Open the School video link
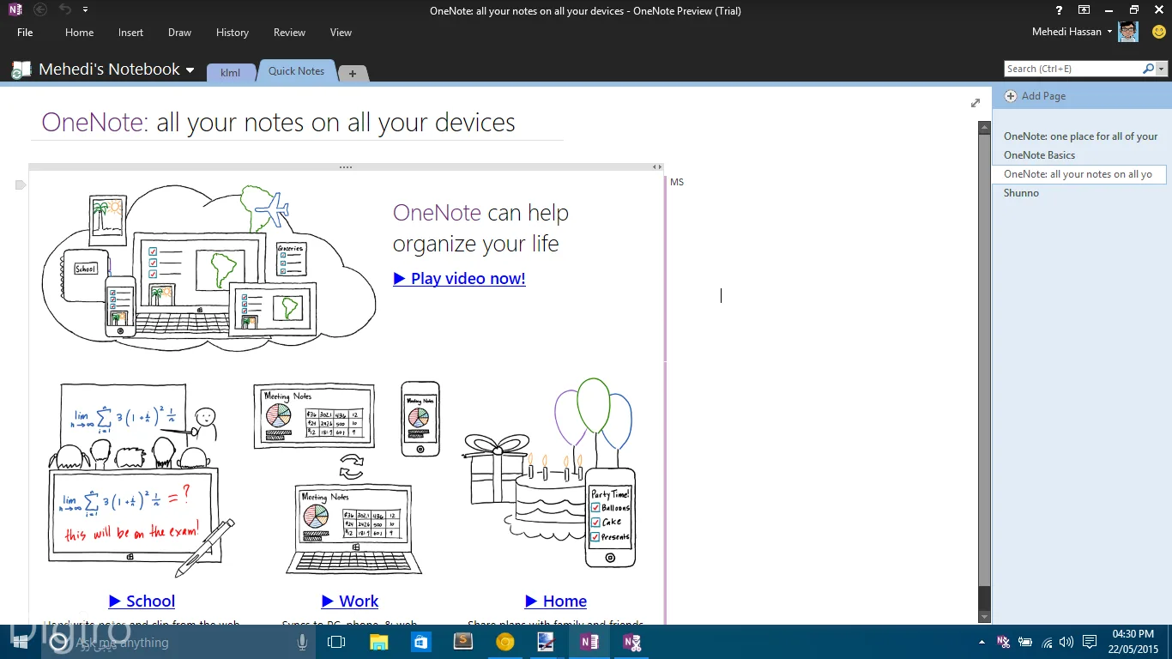 142,602
